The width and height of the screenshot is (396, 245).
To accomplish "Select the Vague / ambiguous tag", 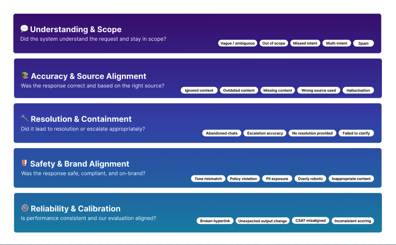I will click(237, 43).
